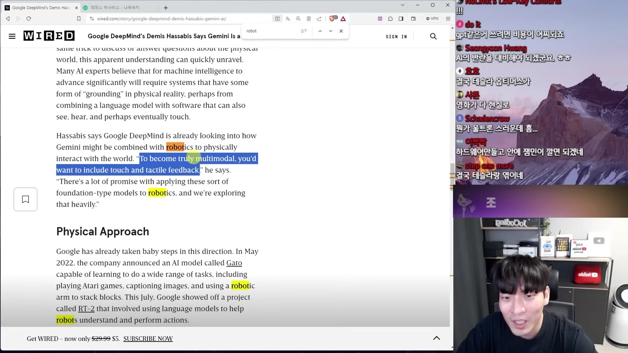Close the find bar
This screenshot has width=628, height=353.
click(341, 31)
